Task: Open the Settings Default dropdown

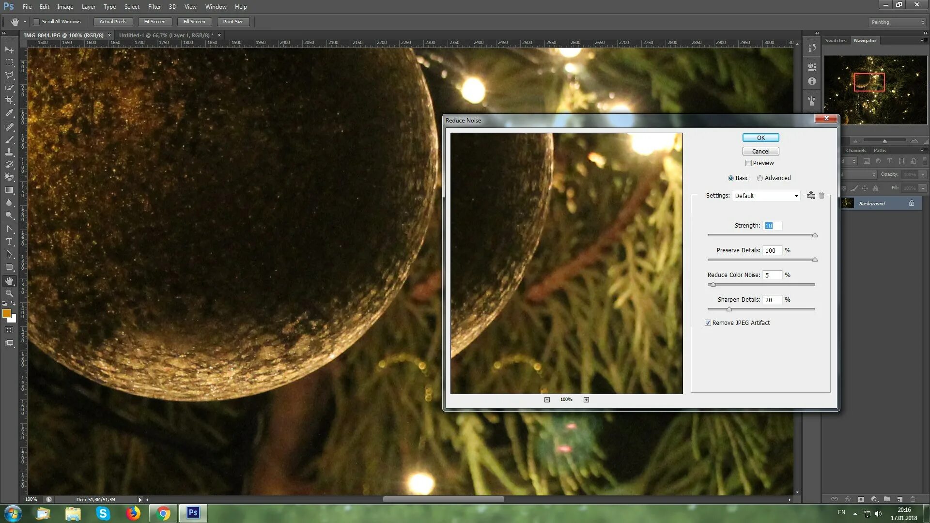Action: pos(766,196)
